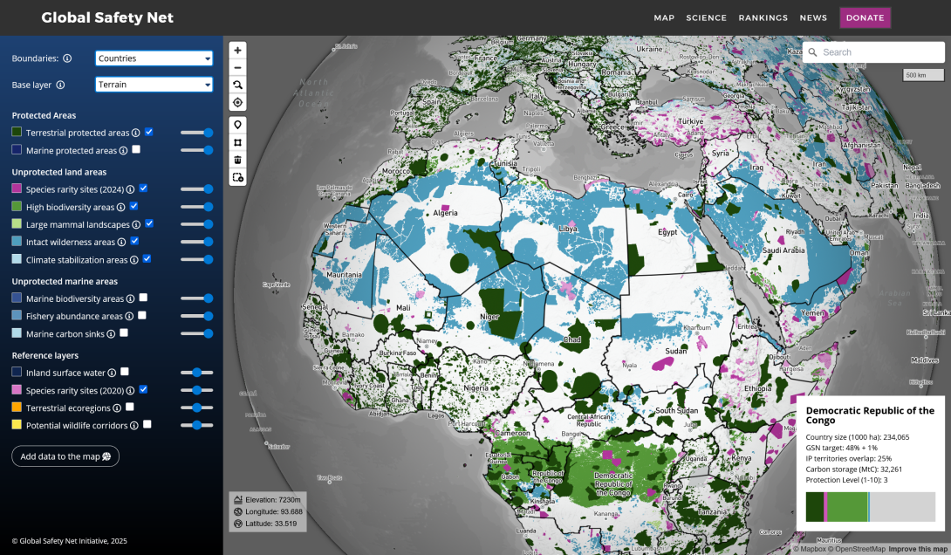
Task: Adjust Marine carbon sinks opacity slider
Action: (x=196, y=333)
